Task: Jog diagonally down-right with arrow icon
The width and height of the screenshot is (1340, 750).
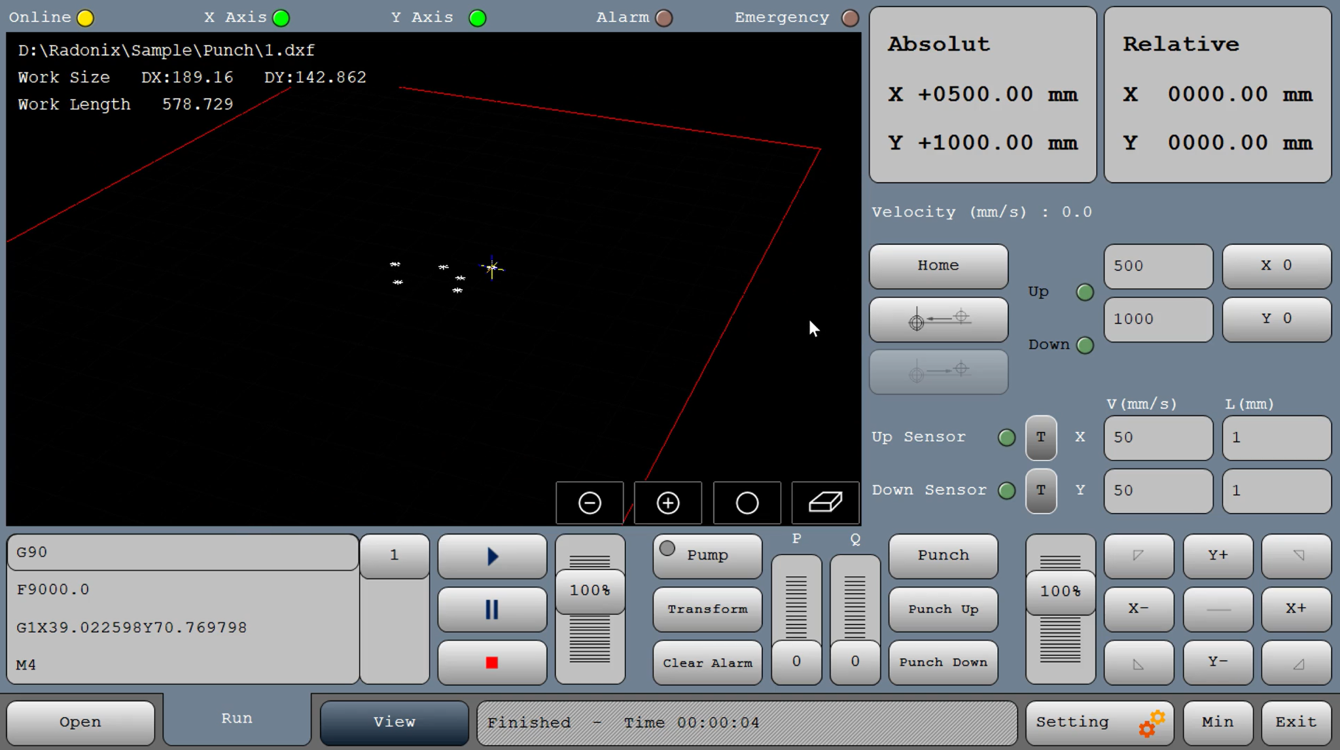Action: pos(1296,662)
